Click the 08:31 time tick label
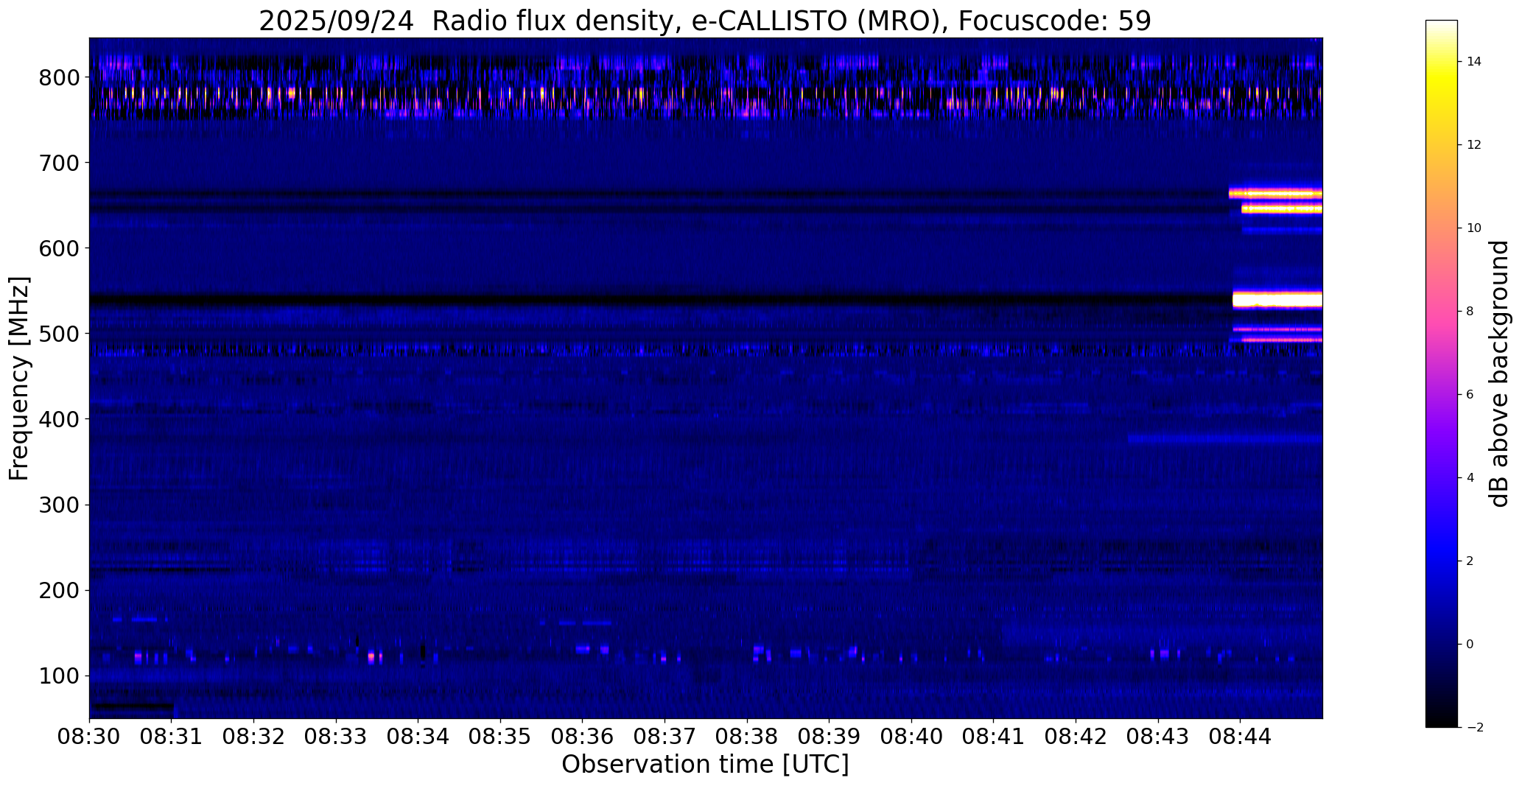The width and height of the screenshot is (1522, 786). (172, 737)
